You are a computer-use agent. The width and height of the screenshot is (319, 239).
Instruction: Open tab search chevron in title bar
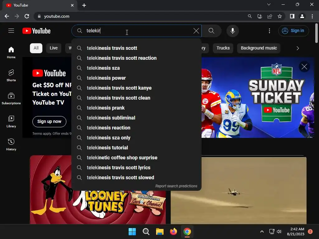pos(269,4)
